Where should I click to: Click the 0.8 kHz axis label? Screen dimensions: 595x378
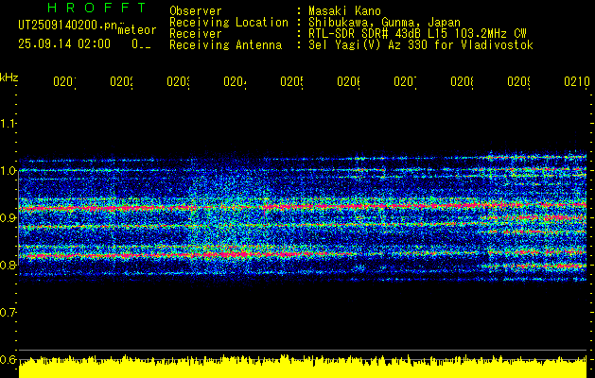tap(8, 265)
